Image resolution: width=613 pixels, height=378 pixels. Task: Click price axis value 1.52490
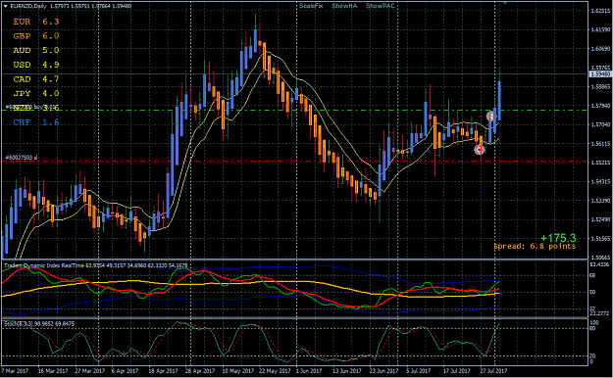(x=600, y=219)
